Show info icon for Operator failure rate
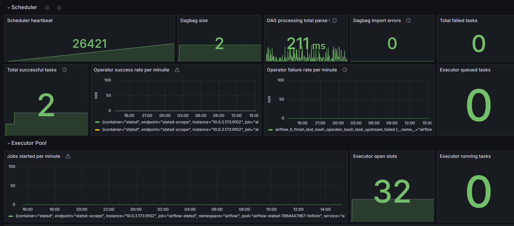This screenshot has width=514, height=226. pos(345,70)
